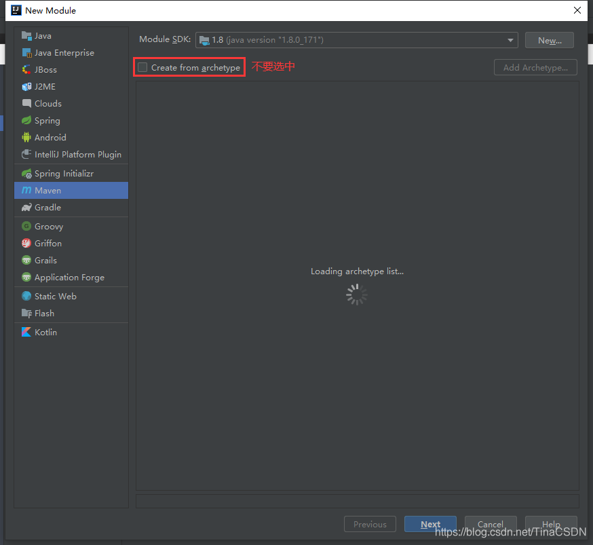This screenshot has width=593, height=545.
Task: Select the Spring label
Action: click(47, 121)
